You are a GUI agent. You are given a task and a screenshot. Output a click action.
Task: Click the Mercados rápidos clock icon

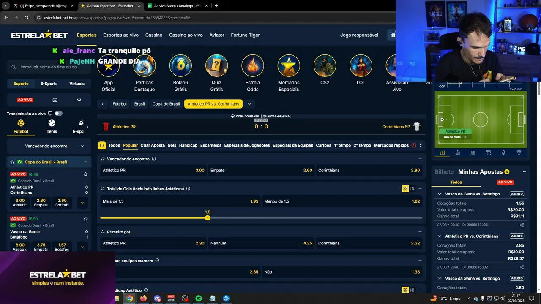click(x=414, y=145)
